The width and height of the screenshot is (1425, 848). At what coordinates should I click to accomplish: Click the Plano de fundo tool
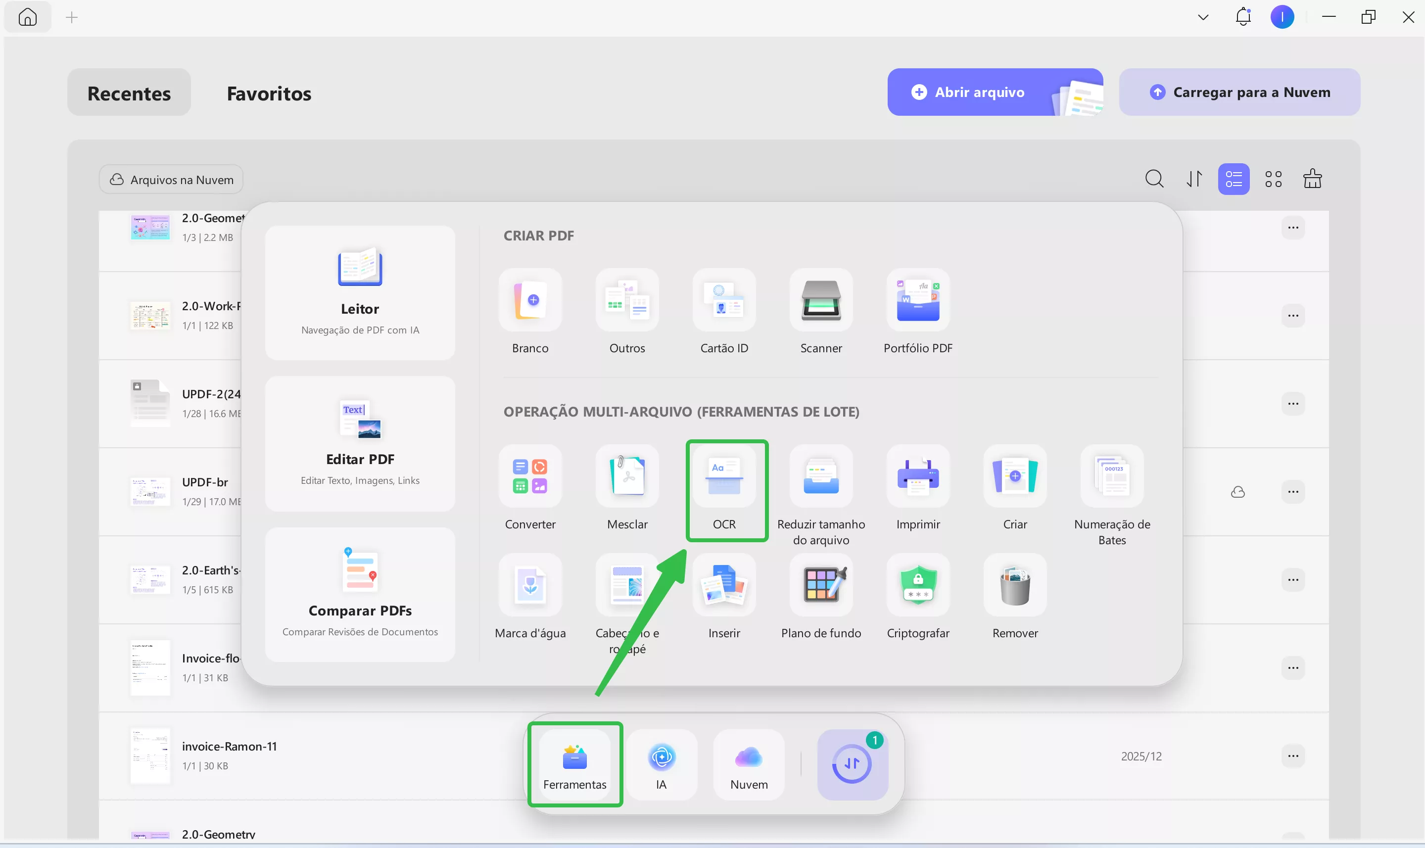820,586
